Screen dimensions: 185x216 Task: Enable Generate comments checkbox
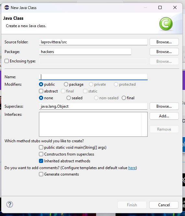41,174
